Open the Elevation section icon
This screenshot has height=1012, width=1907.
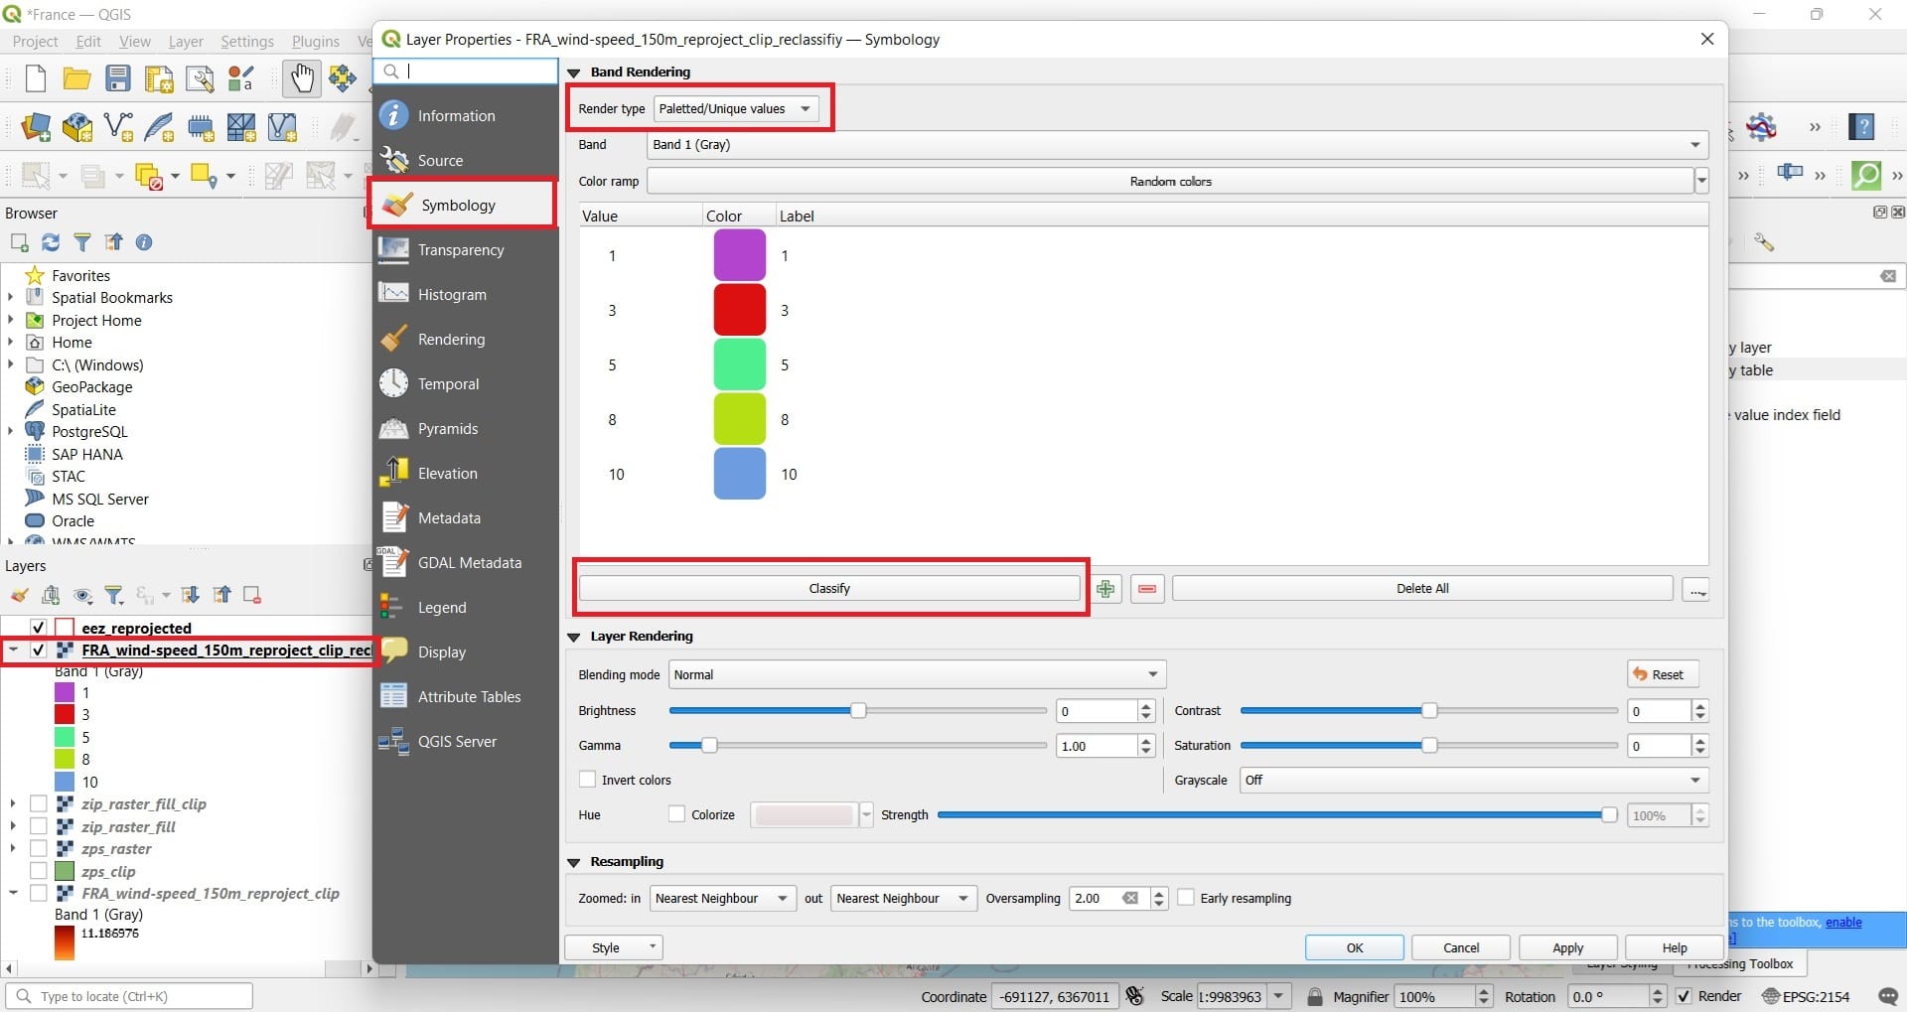(394, 473)
